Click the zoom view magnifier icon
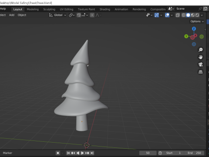Screen dimensions: 209x157 201,50
